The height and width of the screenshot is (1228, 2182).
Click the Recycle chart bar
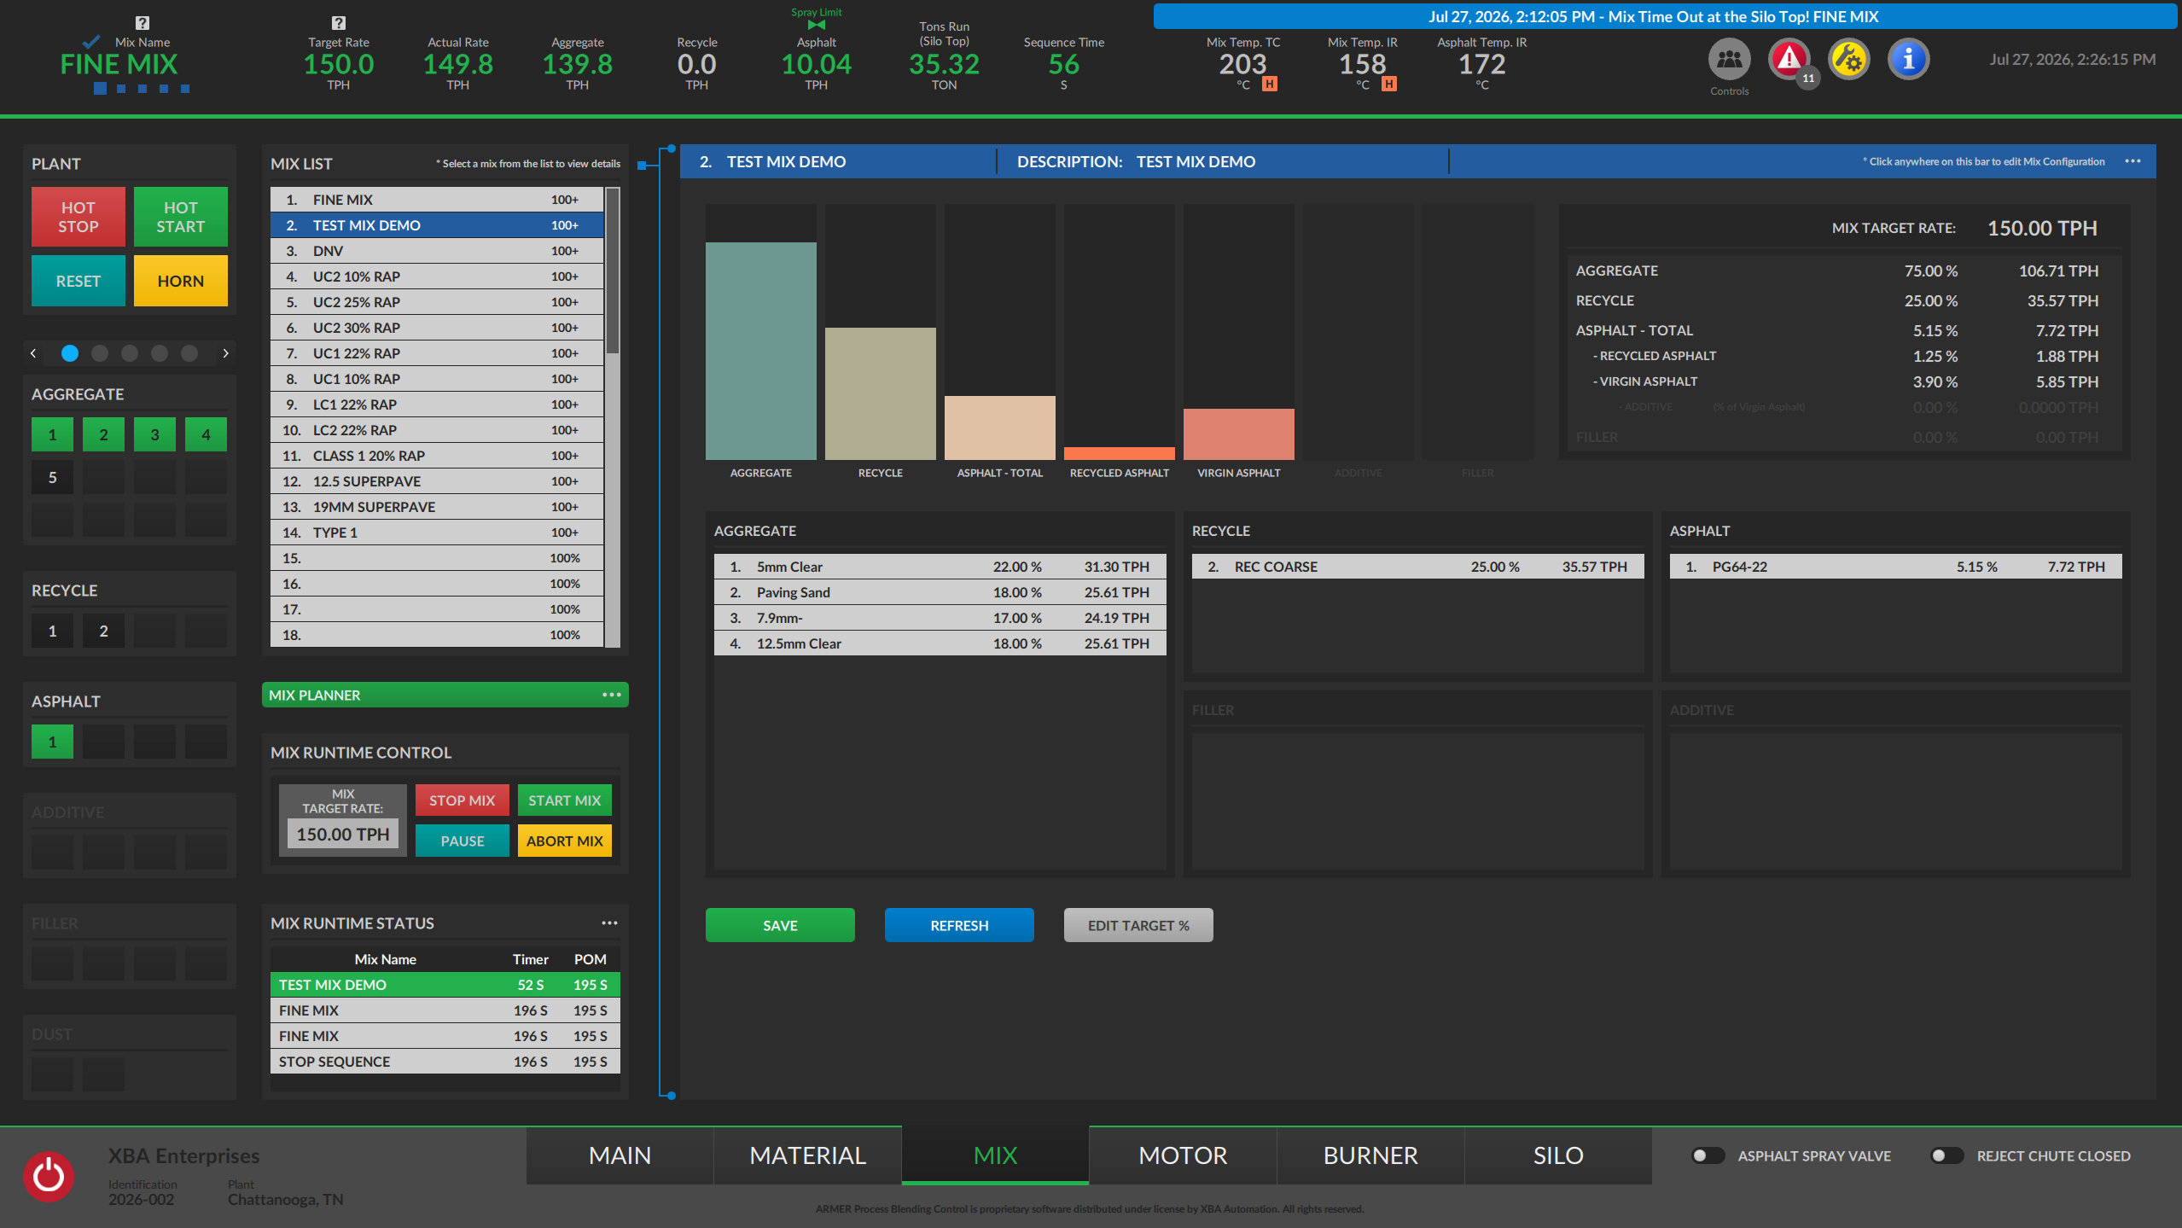tap(880, 393)
